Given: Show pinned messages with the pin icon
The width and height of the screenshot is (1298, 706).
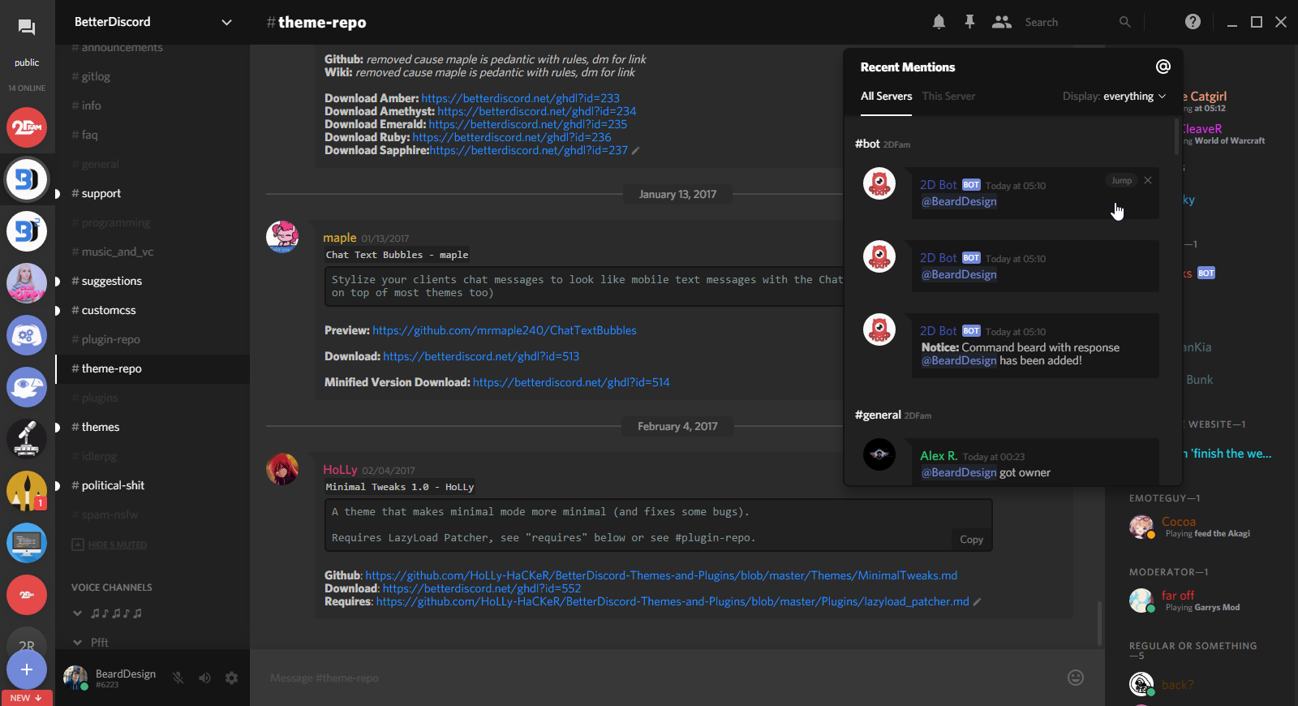Looking at the screenshot, I should coord(969,22).
